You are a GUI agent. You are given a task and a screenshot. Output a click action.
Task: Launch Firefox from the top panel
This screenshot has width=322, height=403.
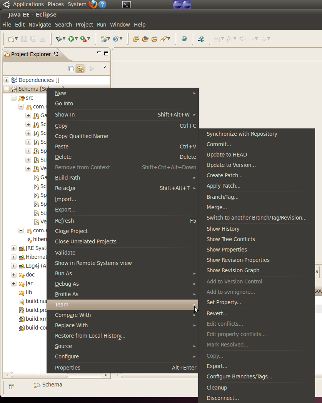point(93,4)
